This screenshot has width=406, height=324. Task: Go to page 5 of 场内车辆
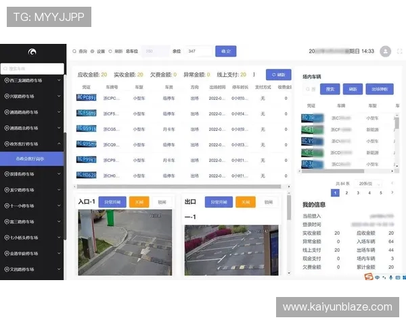[381, 193]
